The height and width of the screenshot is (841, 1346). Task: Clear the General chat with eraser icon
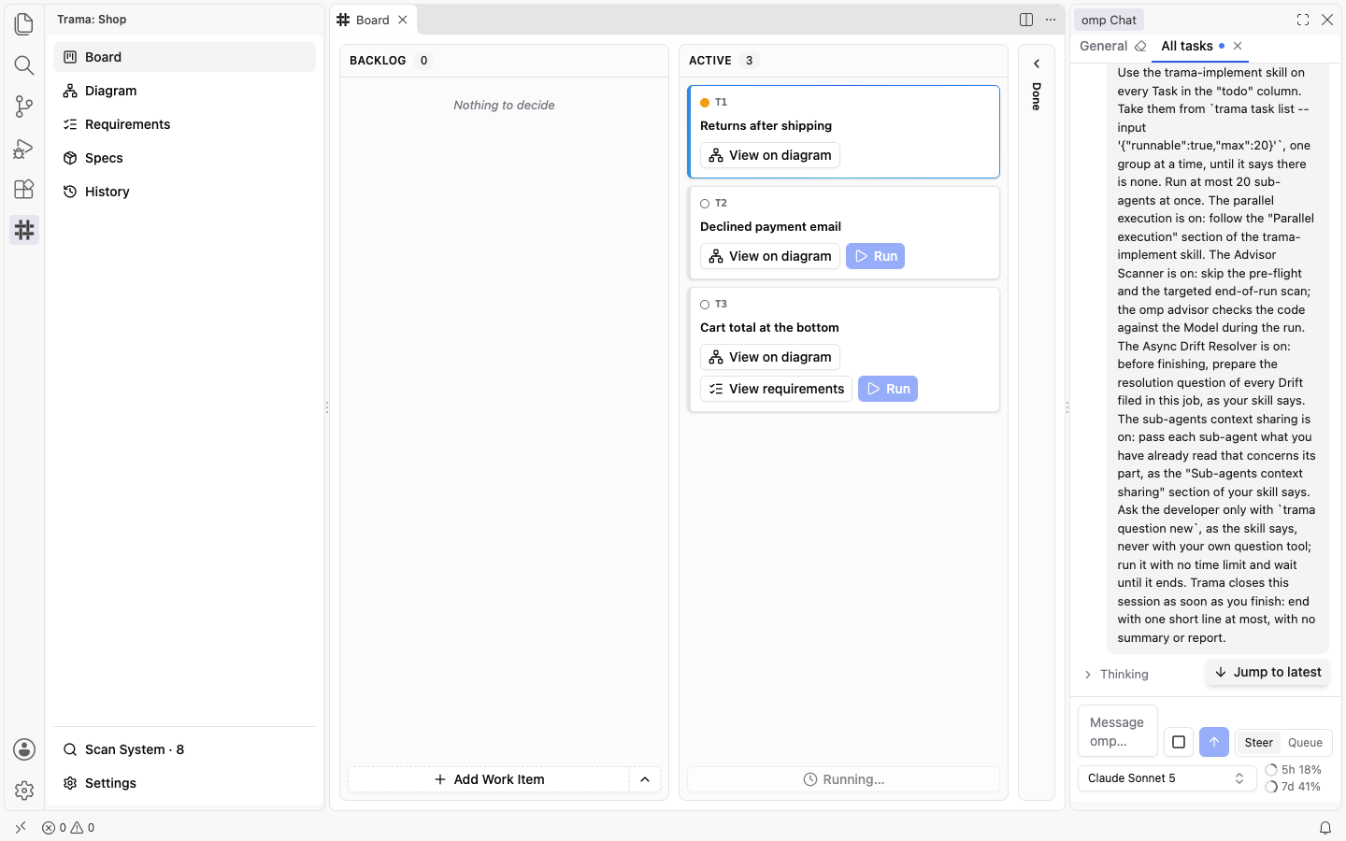(x=1140, y=46)
